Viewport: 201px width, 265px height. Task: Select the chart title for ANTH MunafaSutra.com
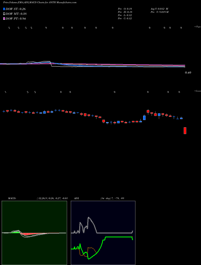click(40, 2)
